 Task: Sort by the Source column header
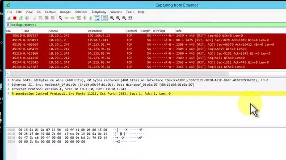coord(67,31)
